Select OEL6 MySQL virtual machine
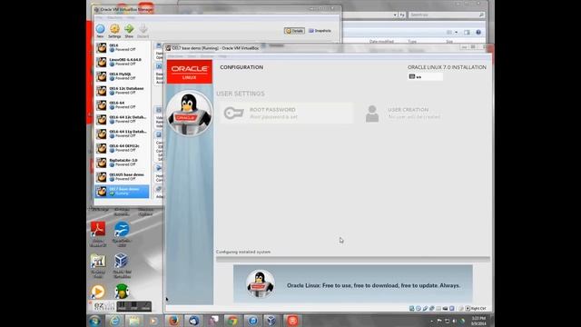 (122, 76)
